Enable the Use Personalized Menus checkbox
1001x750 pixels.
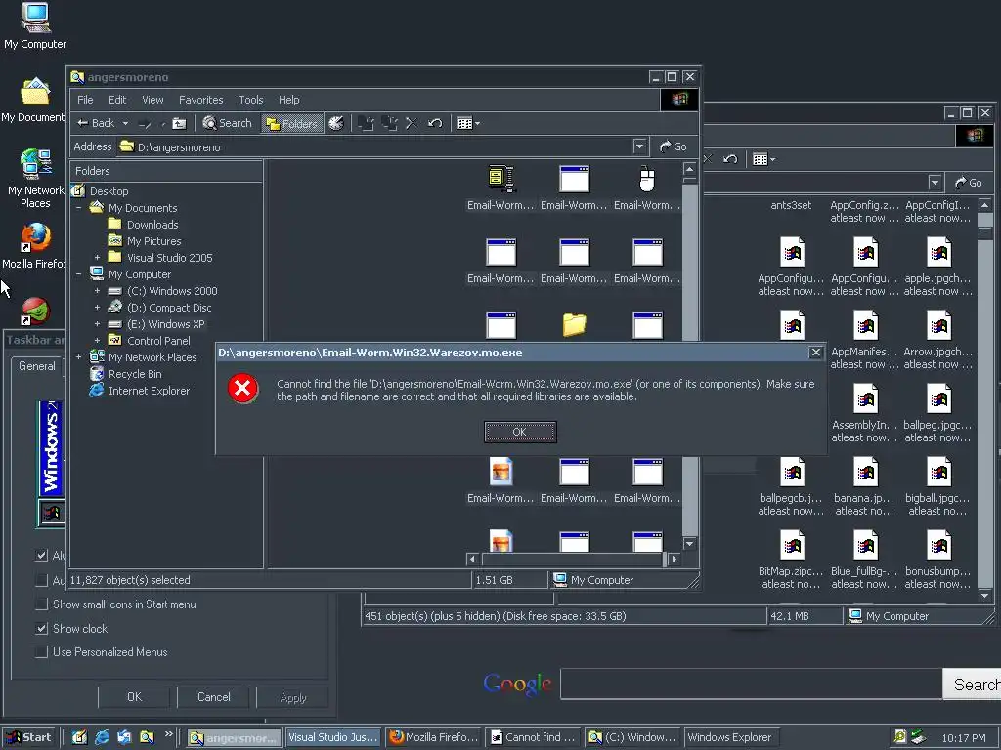click(41, 651)
